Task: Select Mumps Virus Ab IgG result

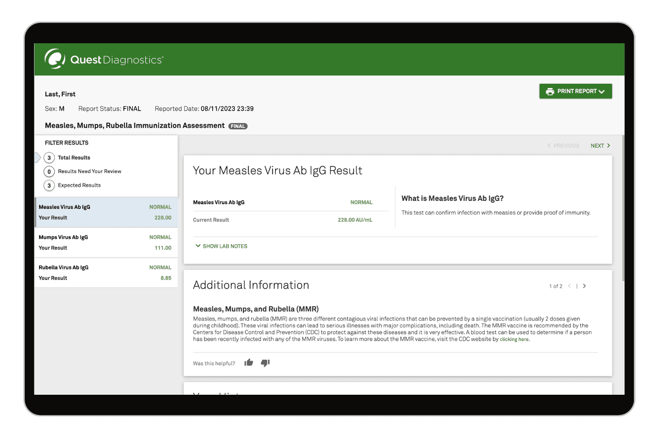Action: click(x=105, y=243)
